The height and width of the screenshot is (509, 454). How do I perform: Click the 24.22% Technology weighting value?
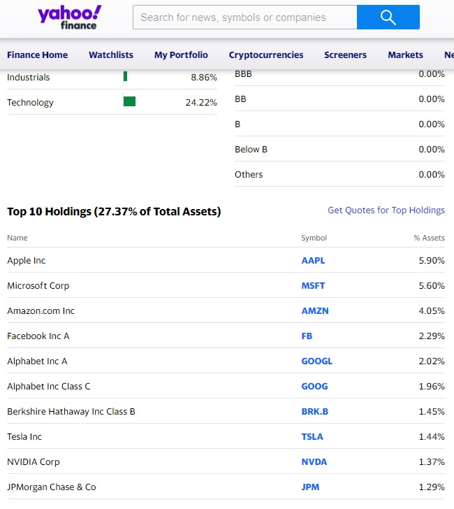point(201,103)
